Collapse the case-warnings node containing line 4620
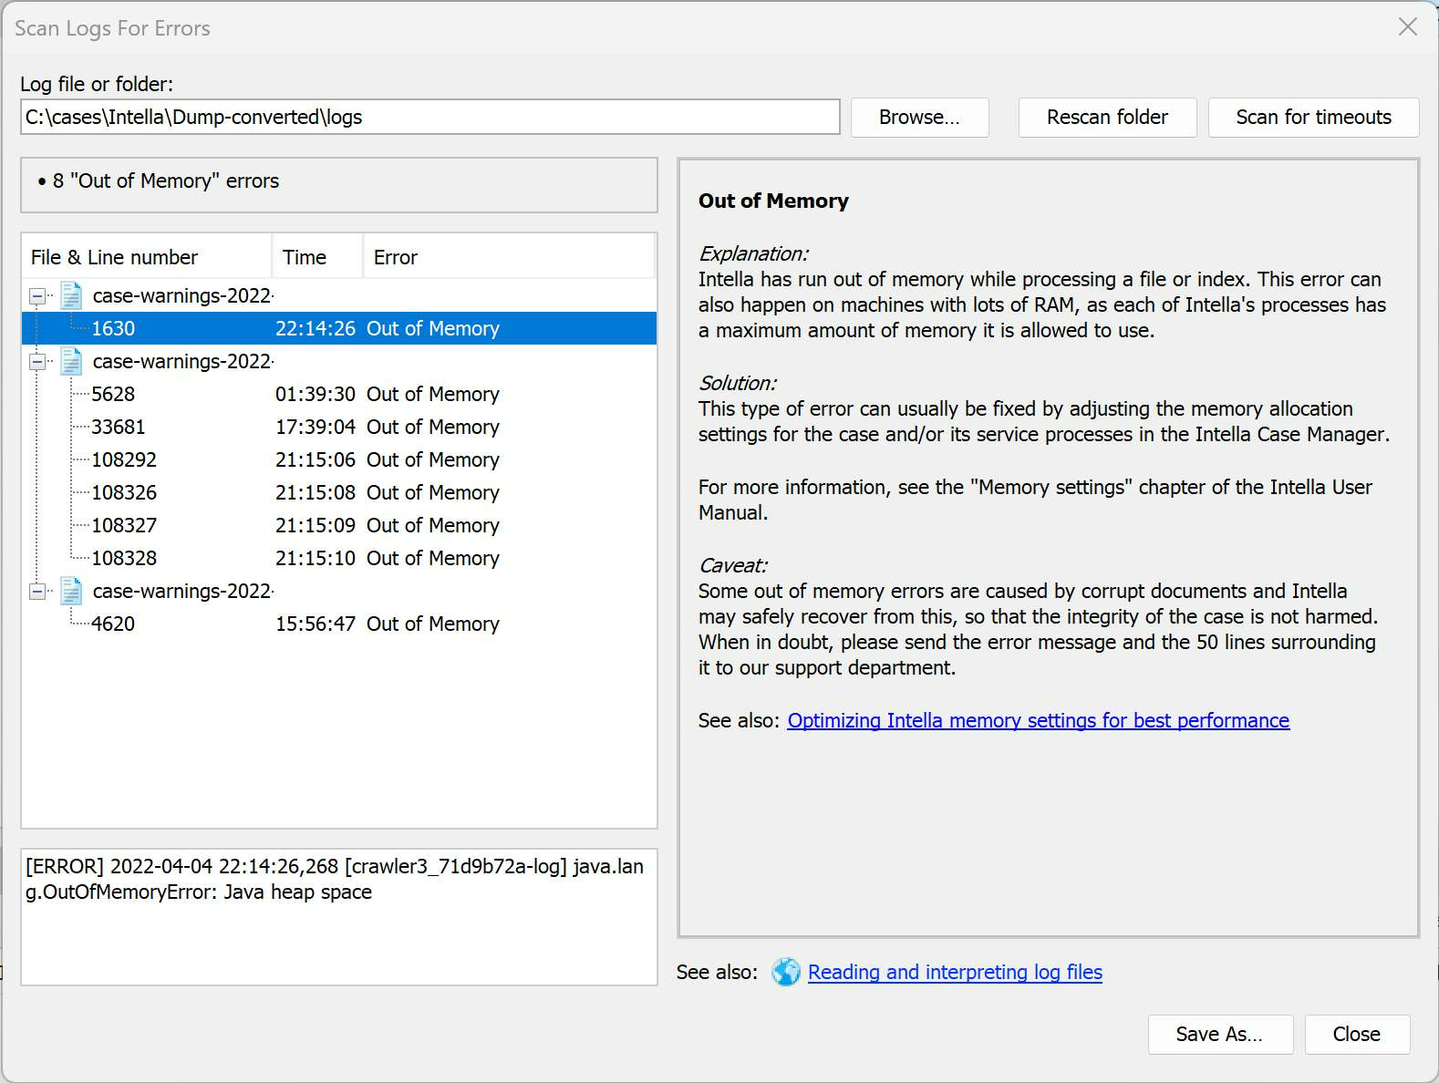Screen dimensions: 1439x1083 click(x=37, y=592)
